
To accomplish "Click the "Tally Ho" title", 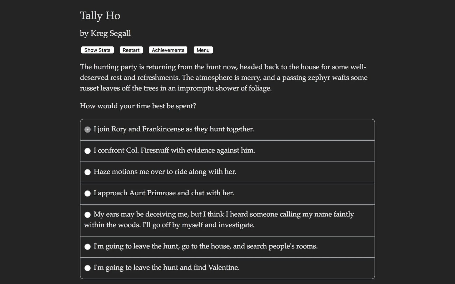I will coord(100,16).
